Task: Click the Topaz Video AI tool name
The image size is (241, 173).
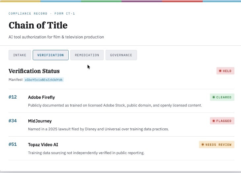Action: pos(43,145)
